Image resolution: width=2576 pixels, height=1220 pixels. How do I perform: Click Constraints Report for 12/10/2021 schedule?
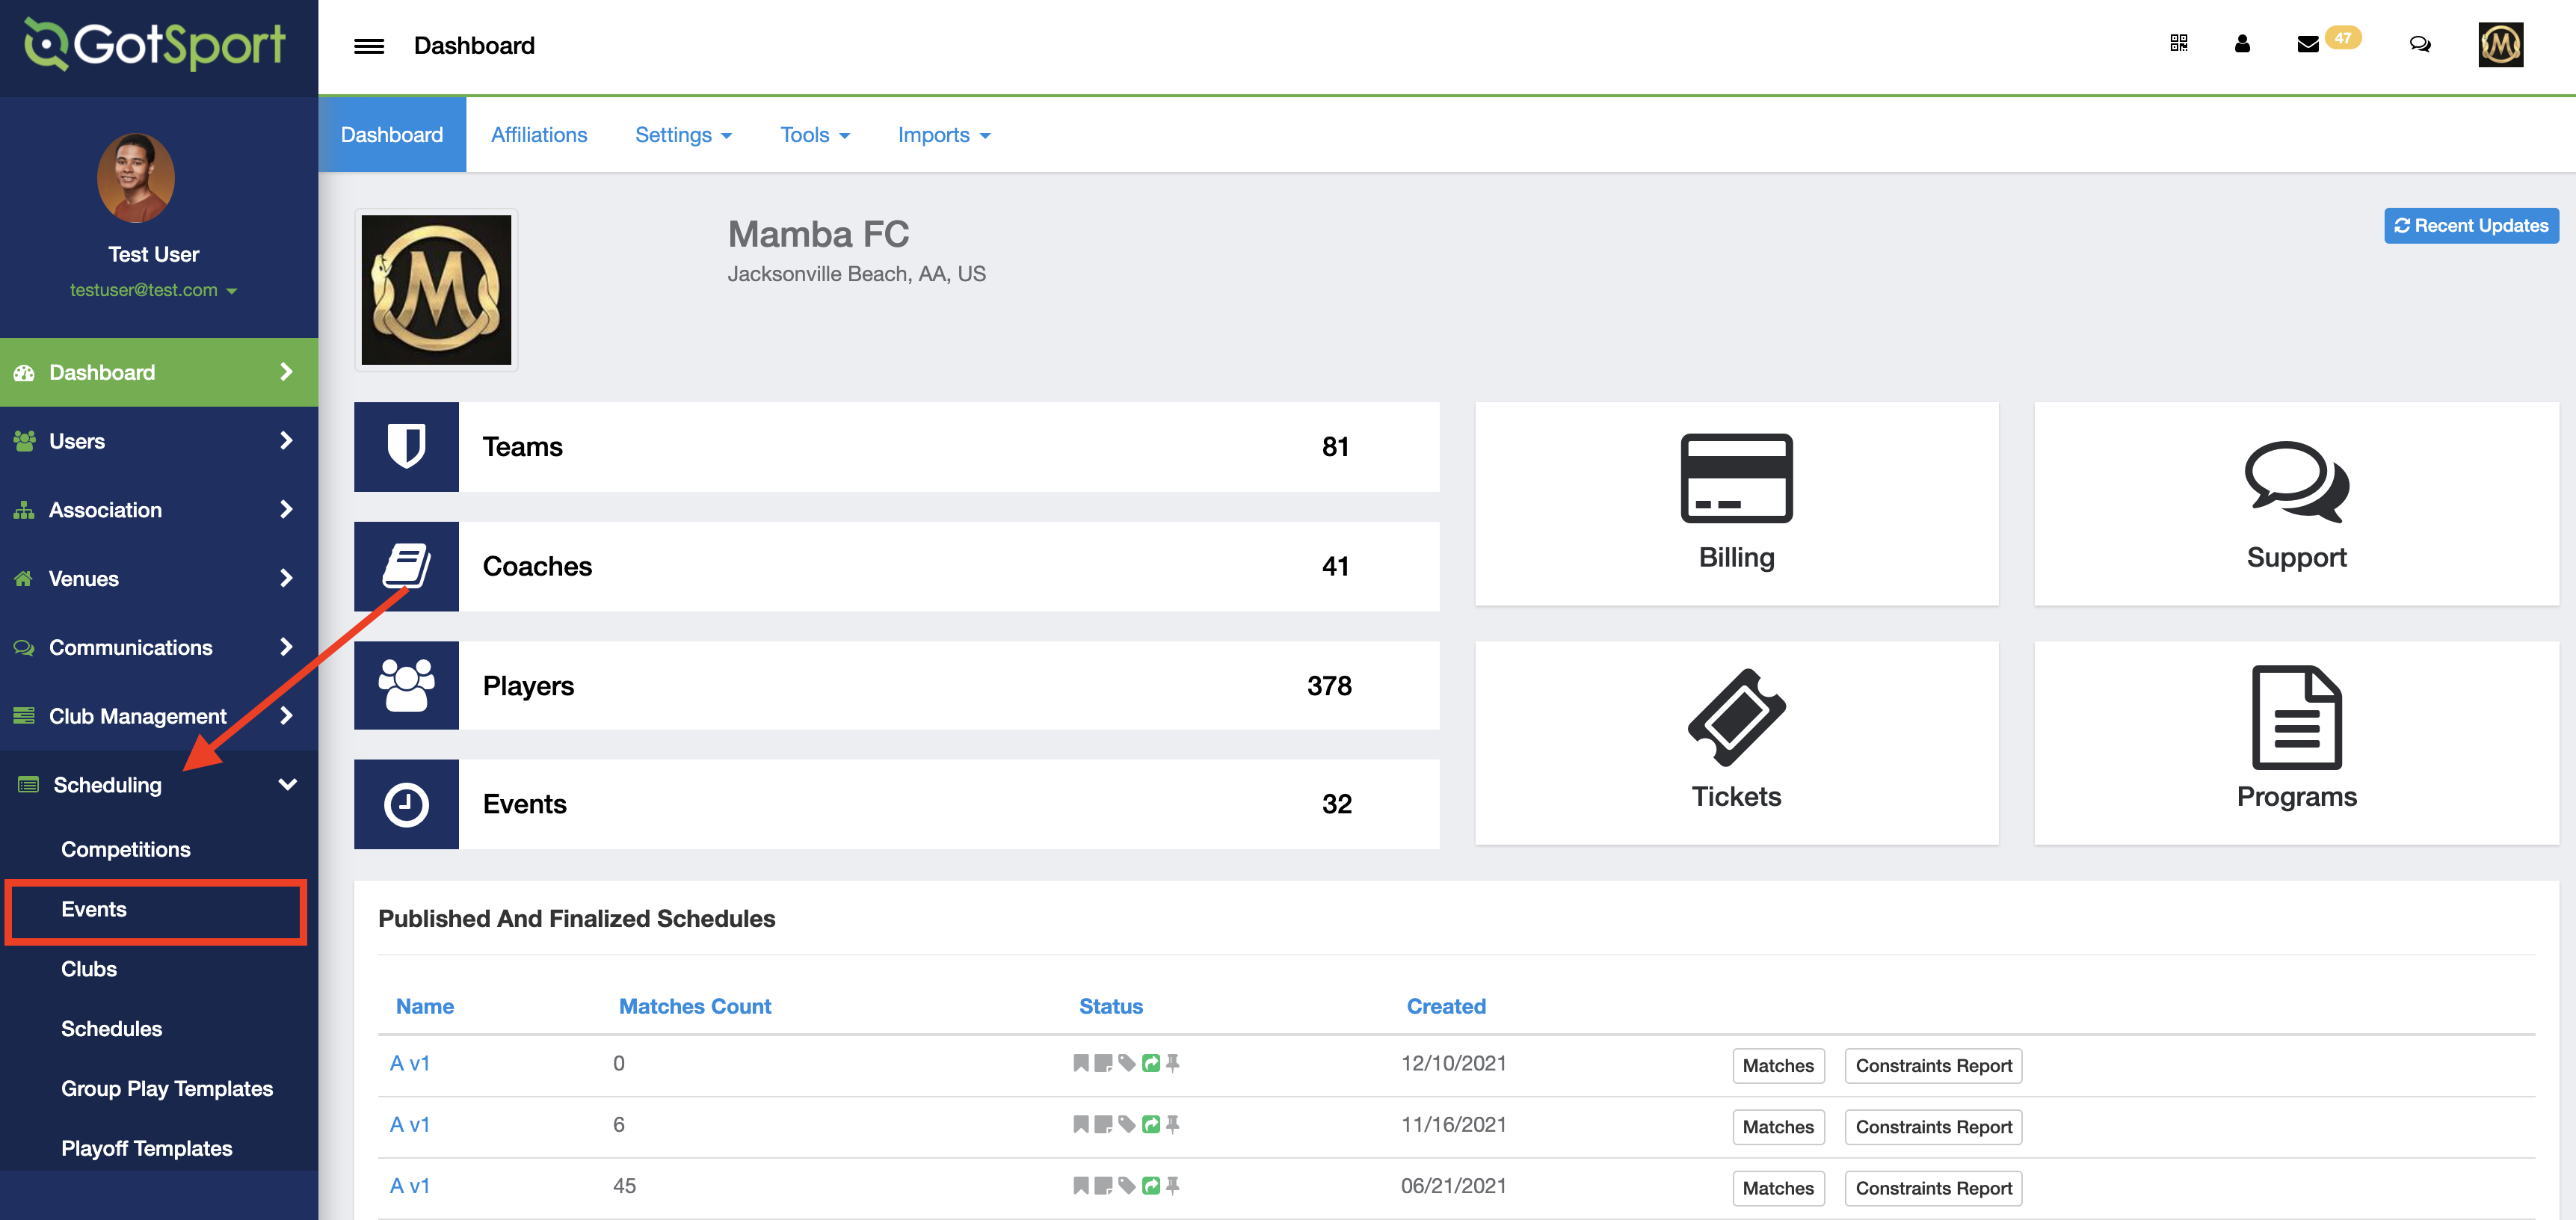[x=1933, y=1066]
